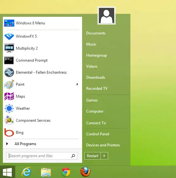Click the 'All Programs' text
The height and width of the screenshot is (178, 176).
click(x=25, y=144)
